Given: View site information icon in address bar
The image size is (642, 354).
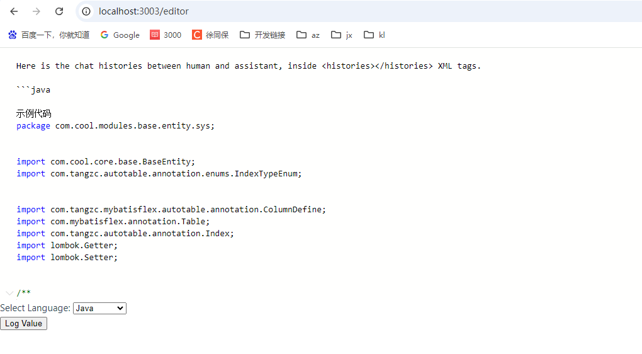Looking at the screenshot, I should pos(86,11).
